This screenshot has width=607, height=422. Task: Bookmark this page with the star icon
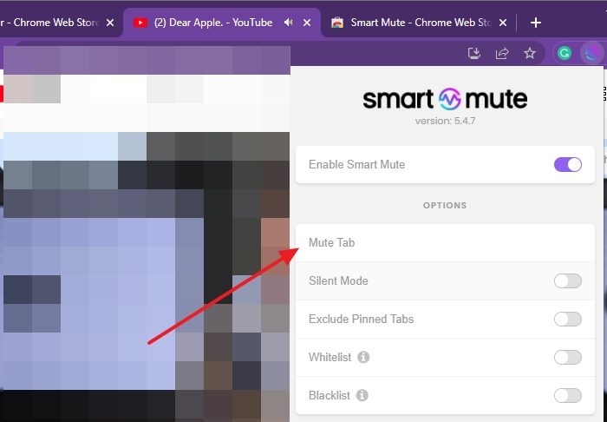coord(530,53)
